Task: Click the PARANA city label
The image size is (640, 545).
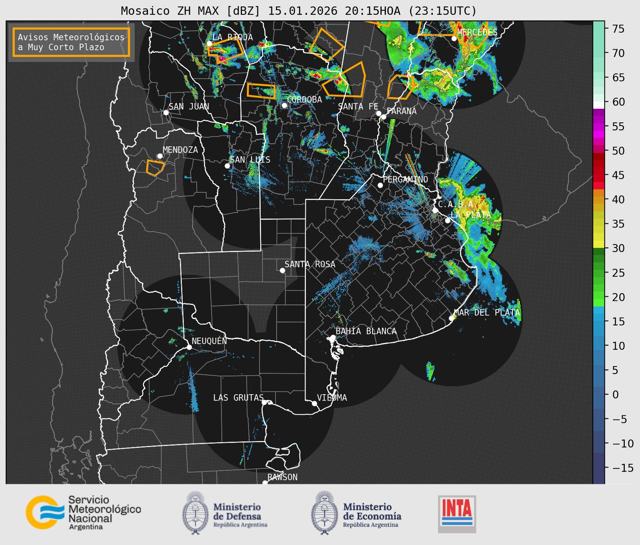Action: (x=401, y=111)
